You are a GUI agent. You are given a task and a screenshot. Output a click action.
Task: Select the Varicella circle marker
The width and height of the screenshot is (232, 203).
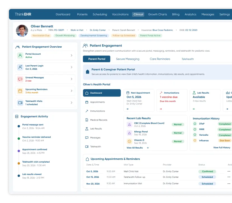click(195, 135)
